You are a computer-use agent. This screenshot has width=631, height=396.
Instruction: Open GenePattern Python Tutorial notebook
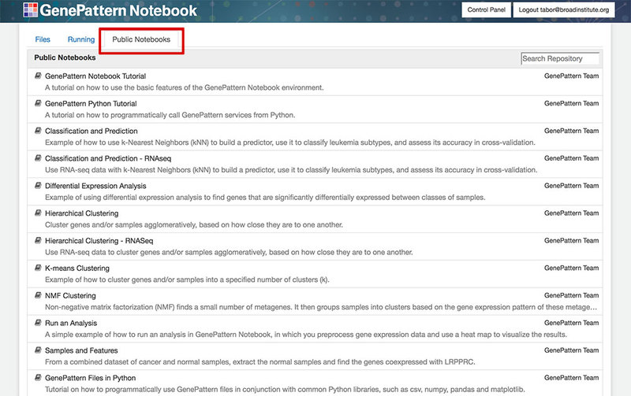pyautogui.click(x=91, y=104)
